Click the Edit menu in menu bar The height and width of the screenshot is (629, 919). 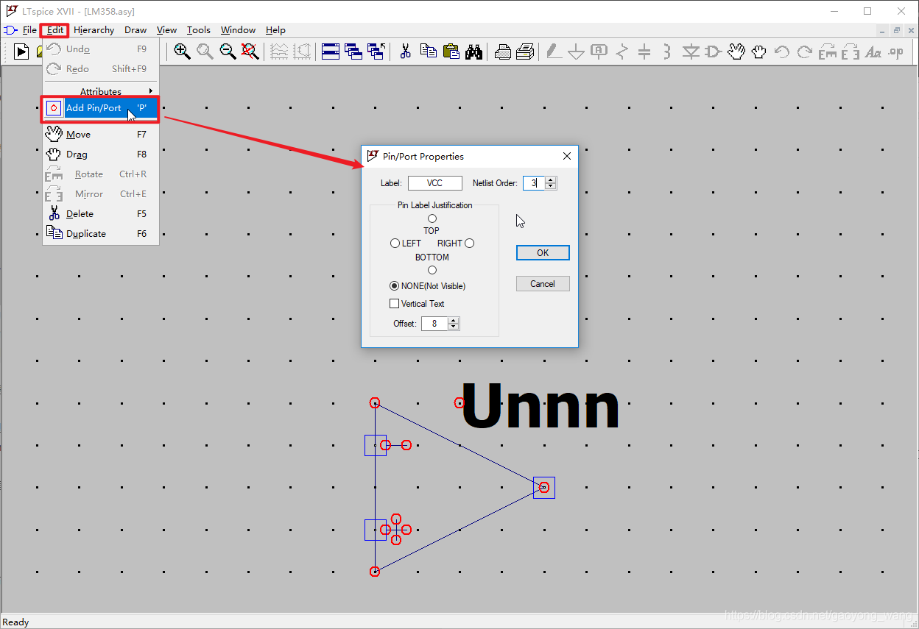tap(54, 30)
